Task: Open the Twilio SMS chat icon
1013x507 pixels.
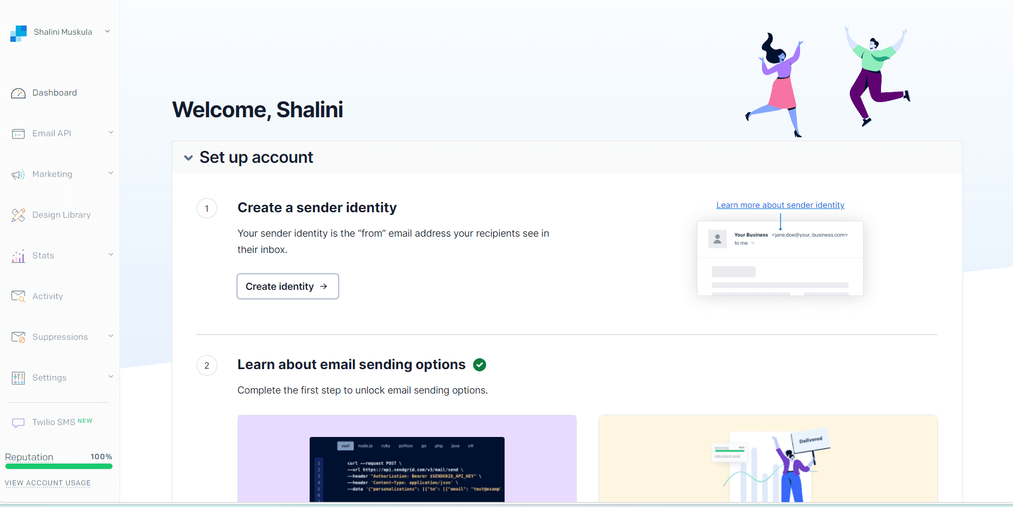Action: [x=18, y=423]
